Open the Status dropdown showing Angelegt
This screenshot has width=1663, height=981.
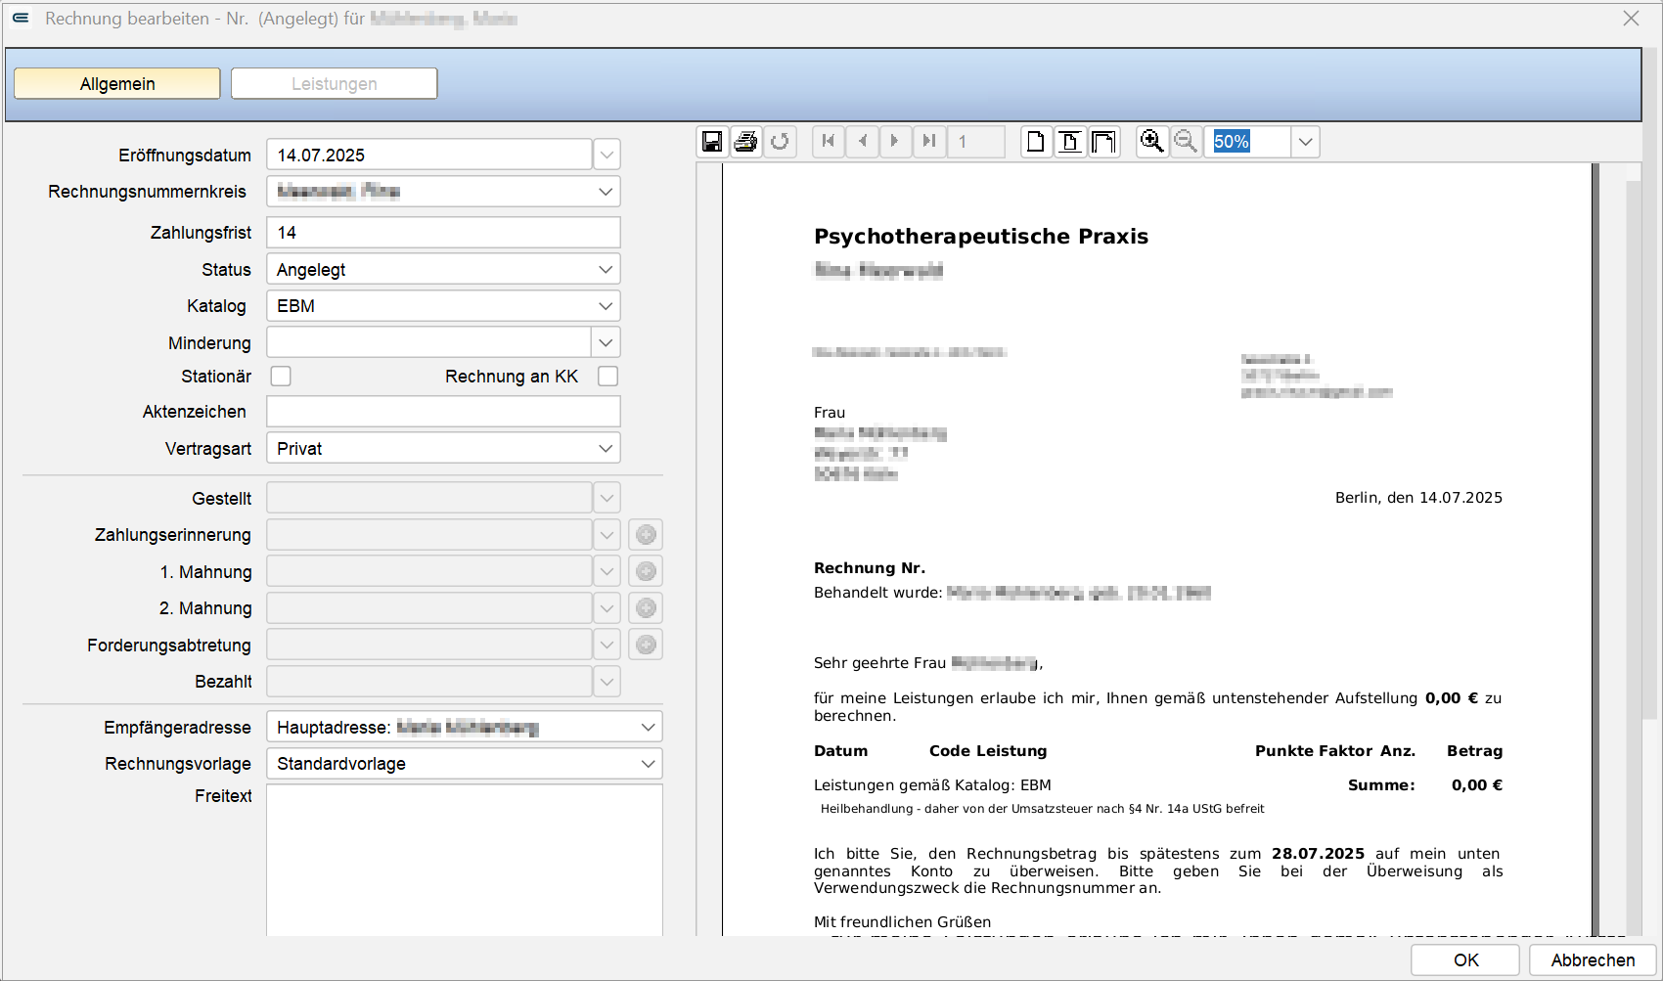pos(606,269)
